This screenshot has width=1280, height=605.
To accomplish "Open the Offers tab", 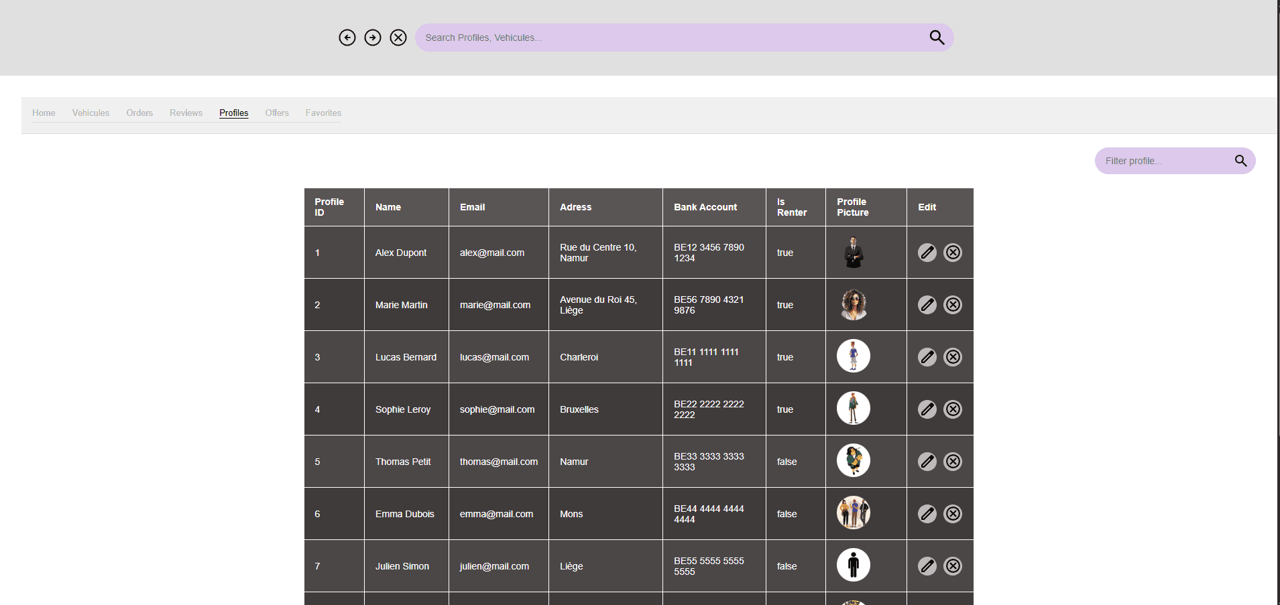I will coord(277,113).
